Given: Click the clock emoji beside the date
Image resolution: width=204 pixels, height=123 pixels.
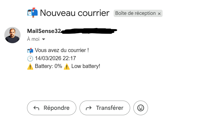Looking at the screenshot, I should coord(30,58).
